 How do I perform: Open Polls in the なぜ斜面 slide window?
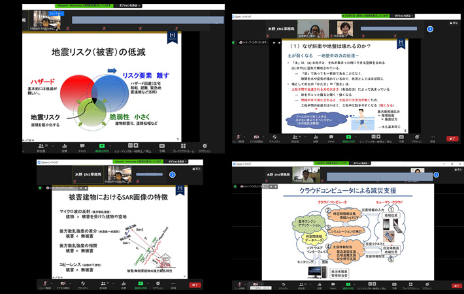(316, 139)
